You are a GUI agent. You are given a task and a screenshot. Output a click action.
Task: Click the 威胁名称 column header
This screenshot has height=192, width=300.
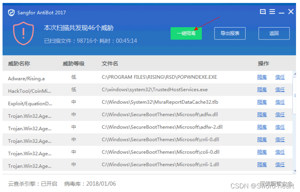point(19,63)
